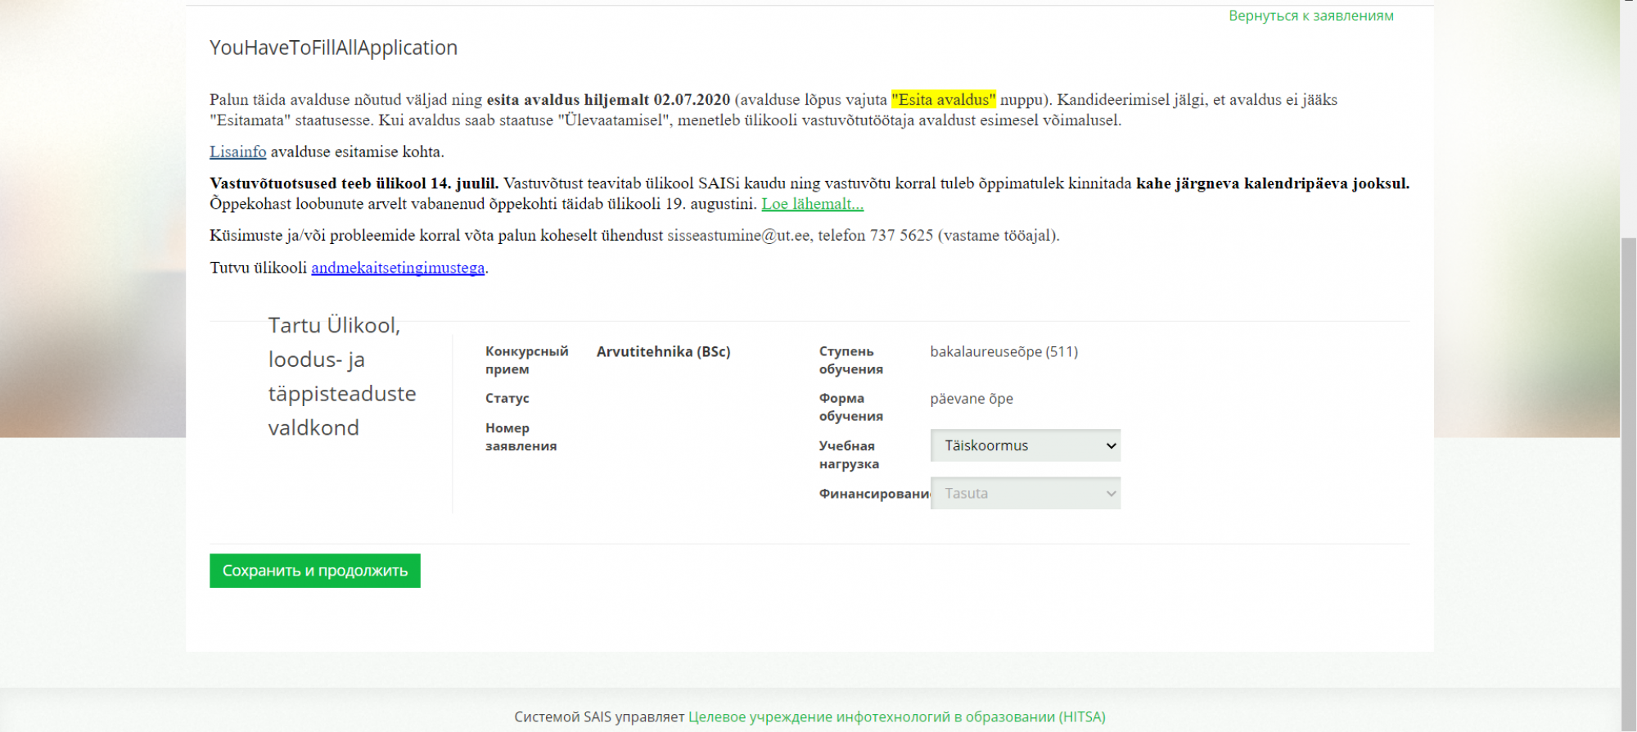Expand the Täiskoormus study load dropdown

pyautogui.click(x=1025, y=445)
